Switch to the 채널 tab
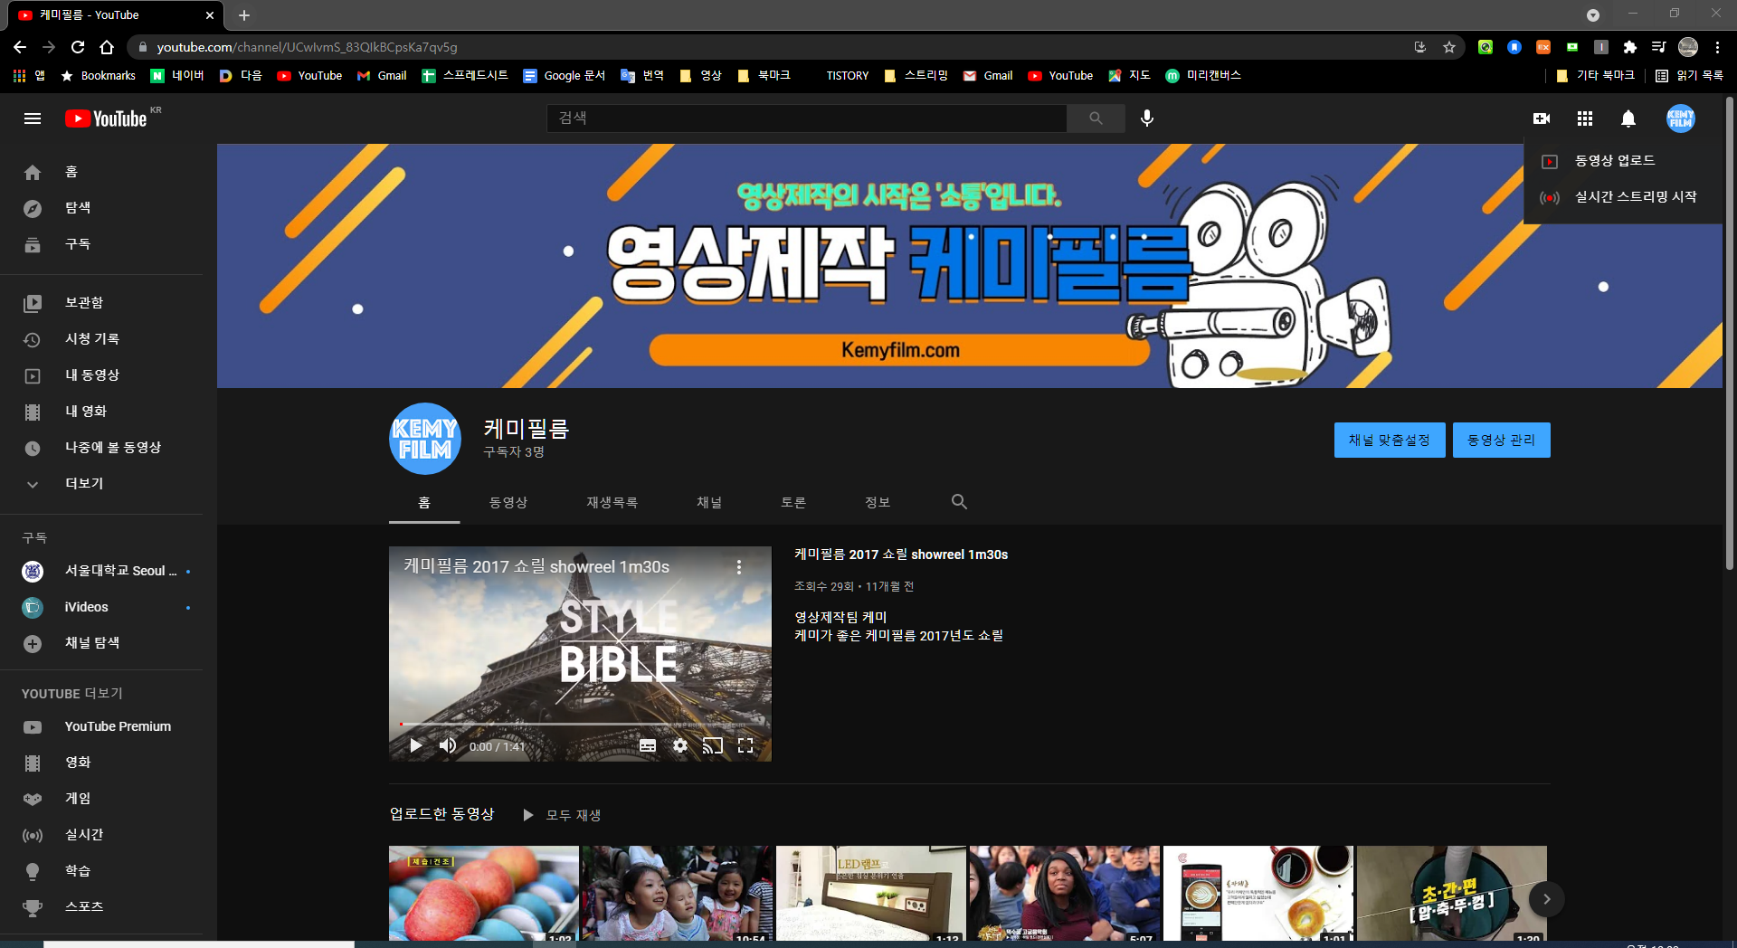This screenshot has width=1737, height=948. (709, 502)
